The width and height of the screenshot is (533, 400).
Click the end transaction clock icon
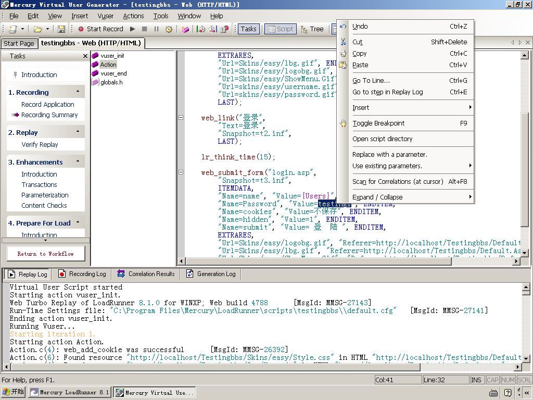(213, 29)
